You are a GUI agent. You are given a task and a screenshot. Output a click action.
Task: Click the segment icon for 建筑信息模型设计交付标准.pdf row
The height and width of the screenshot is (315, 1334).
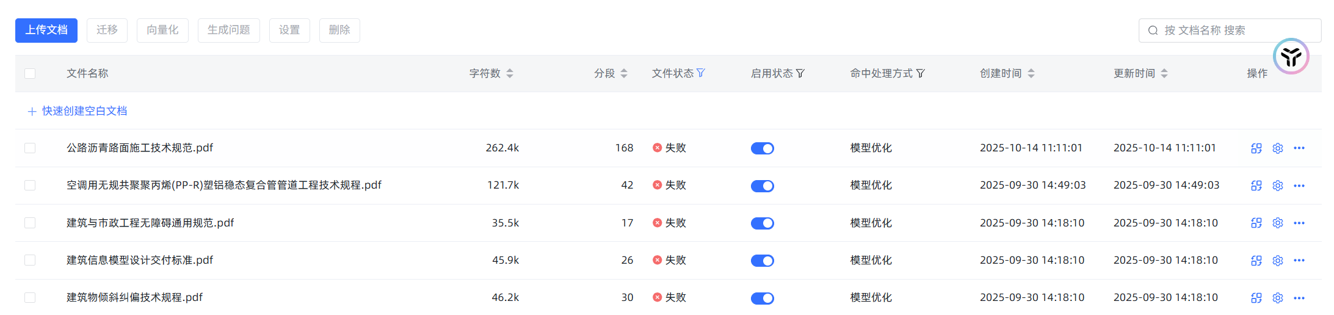tap(1256, 261)
